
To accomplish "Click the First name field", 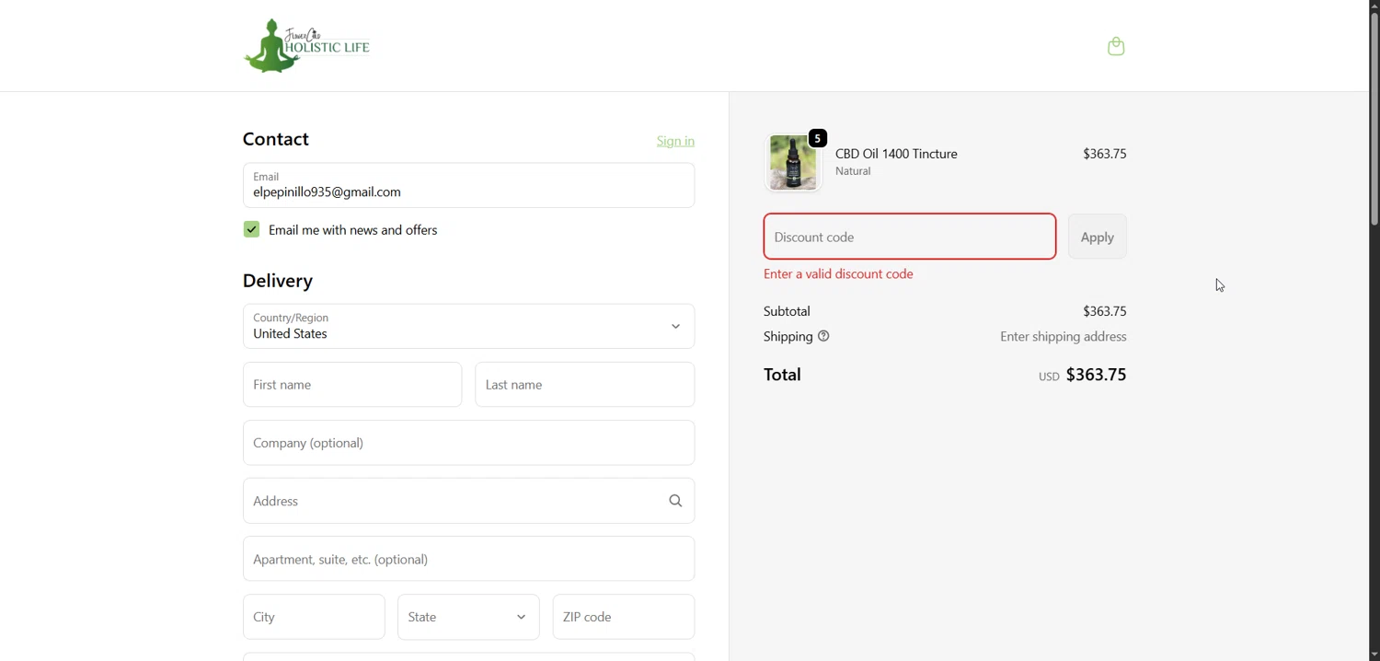I will pyautogui.click(x=352, y=385).
